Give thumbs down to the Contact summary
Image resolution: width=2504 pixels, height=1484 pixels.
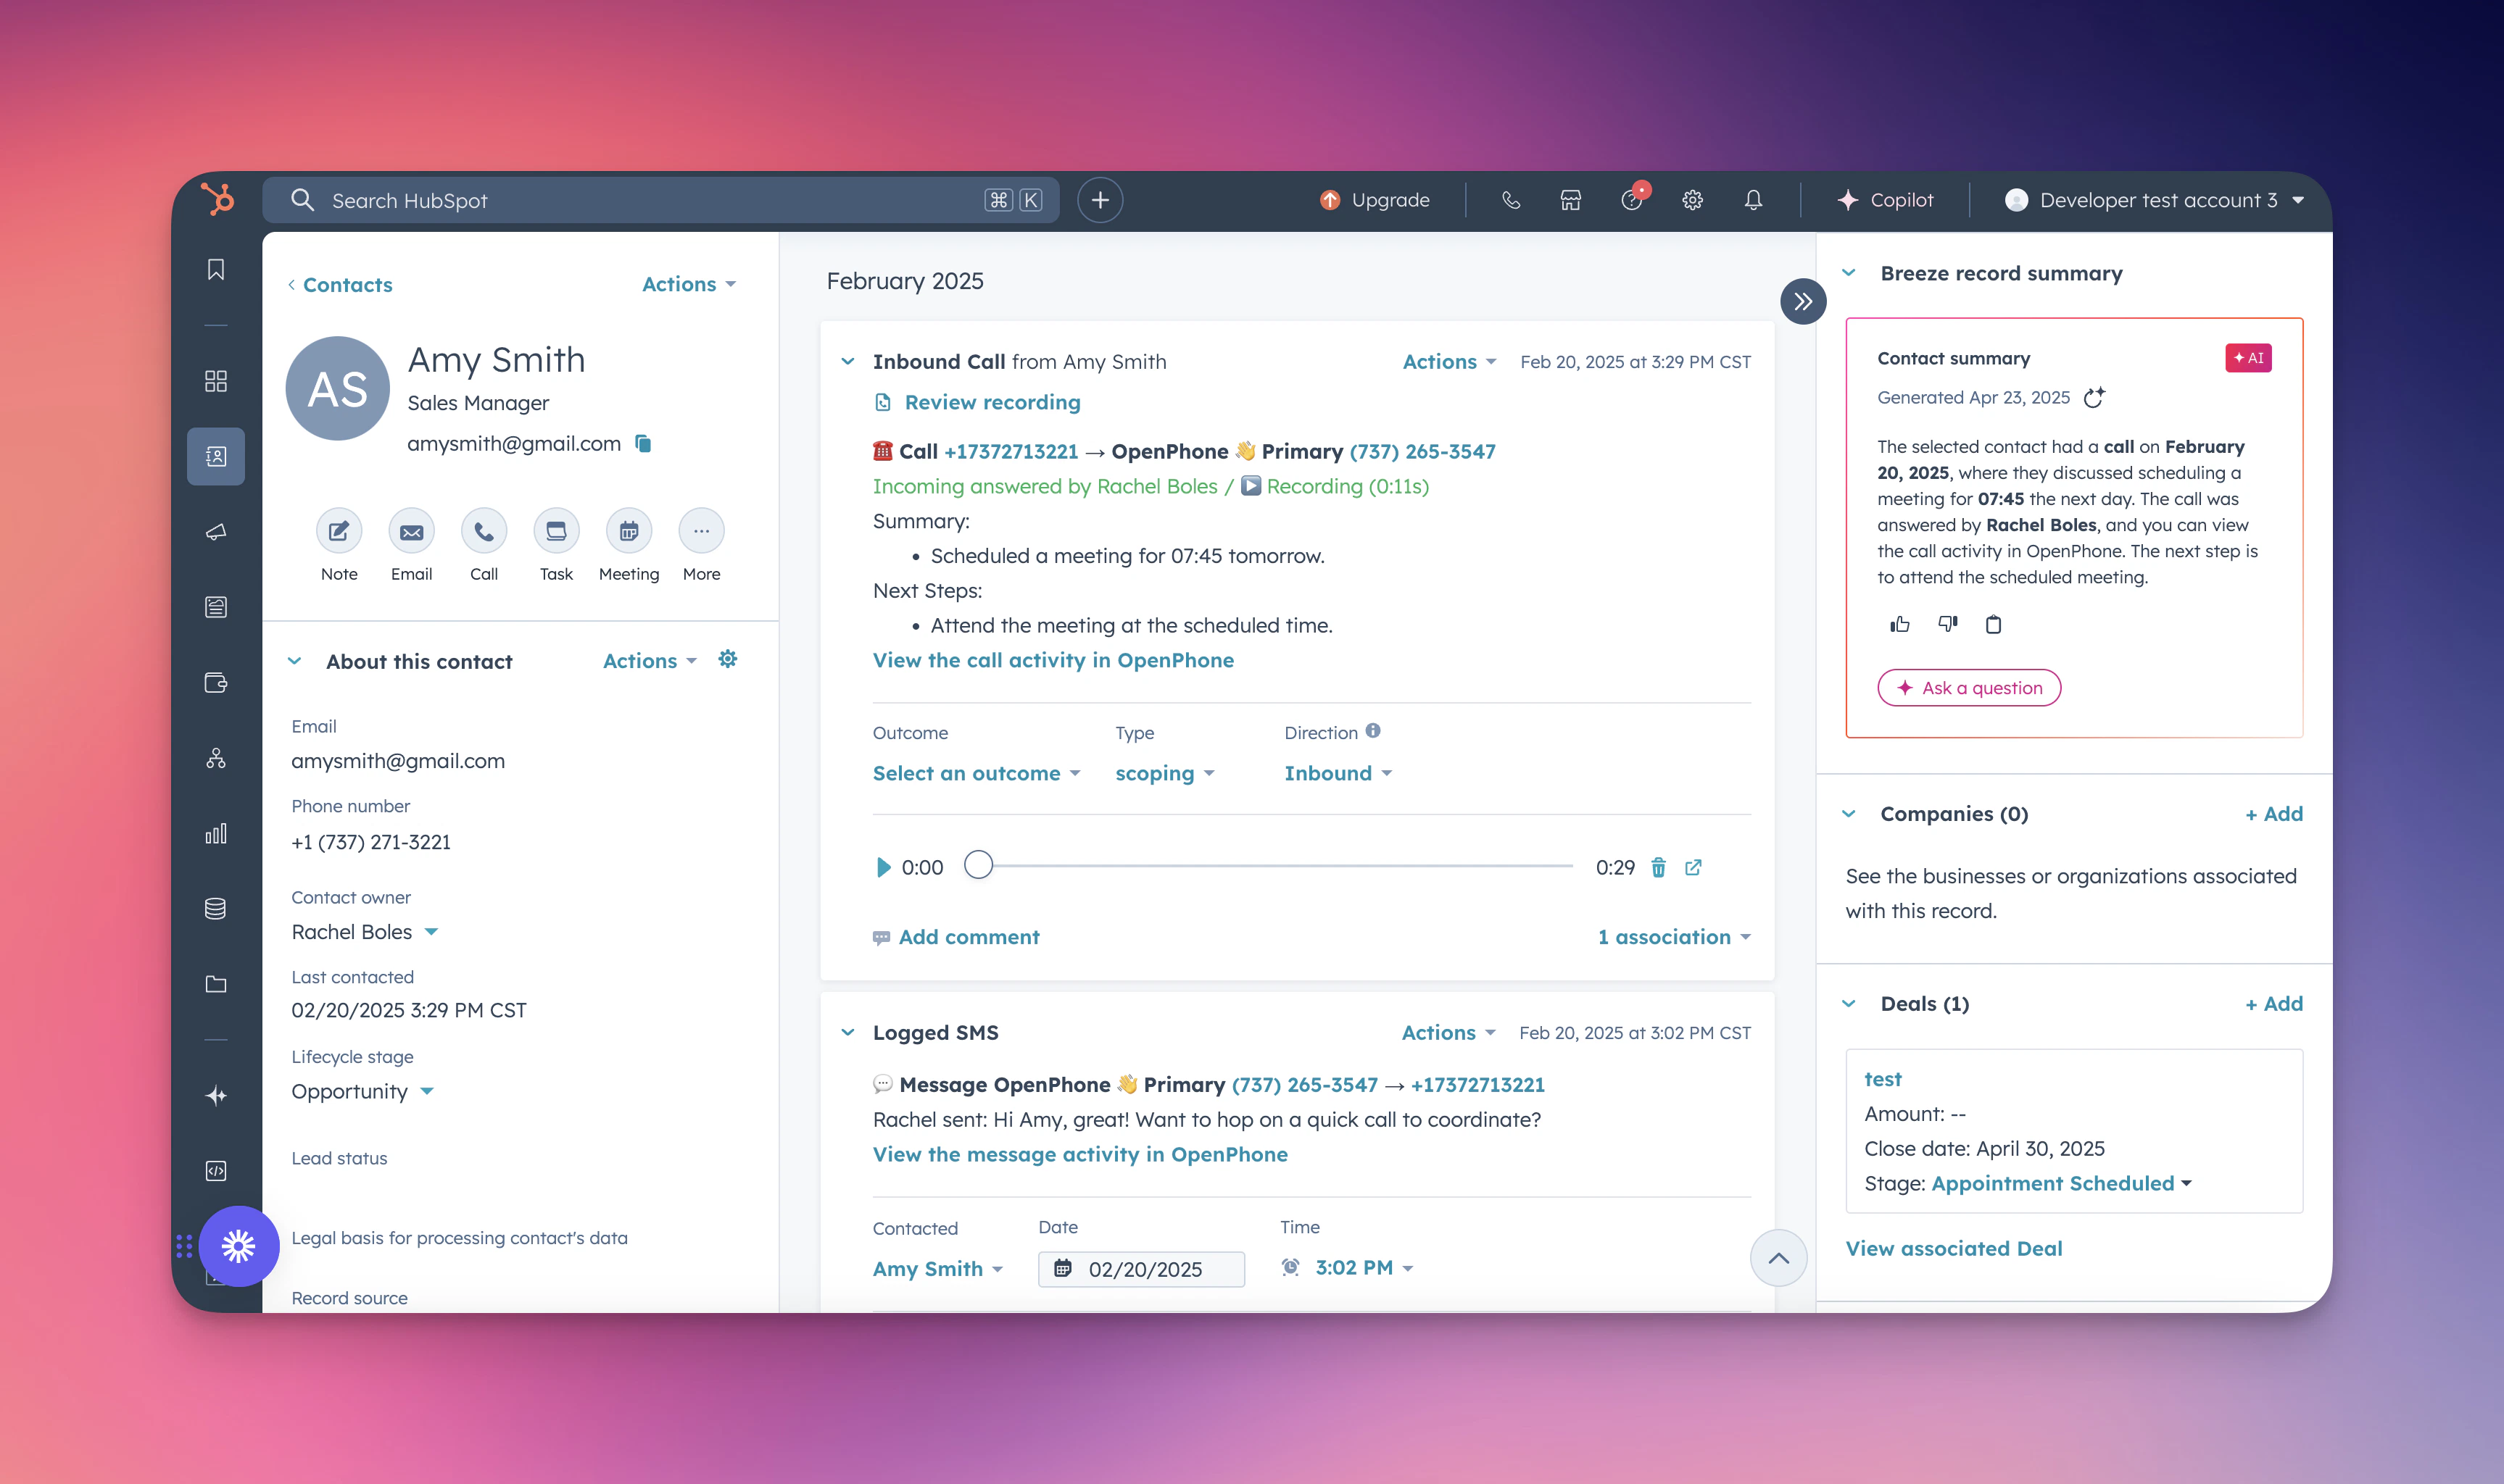(x=1946, y=624)
